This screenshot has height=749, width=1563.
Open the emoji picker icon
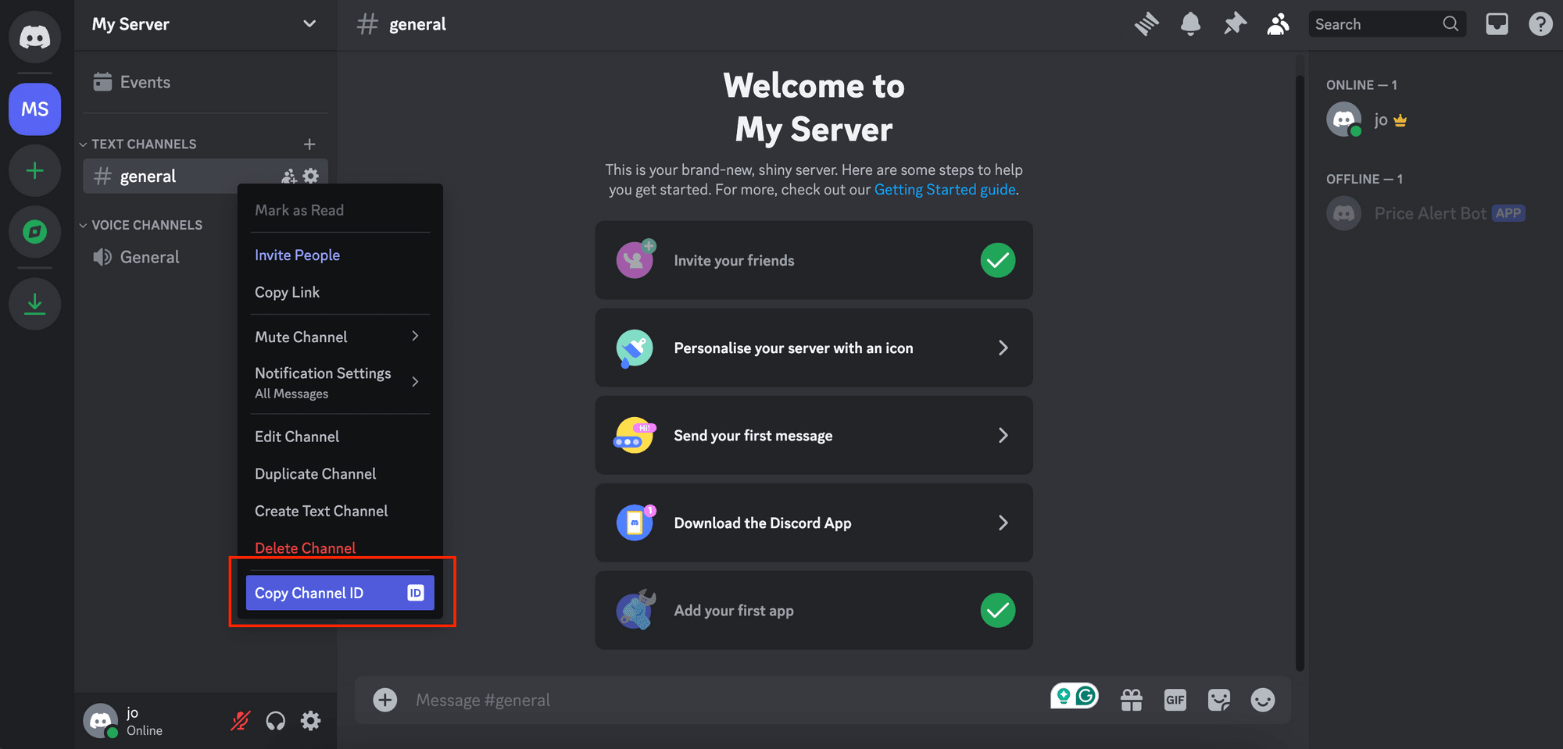point(1264,700)
